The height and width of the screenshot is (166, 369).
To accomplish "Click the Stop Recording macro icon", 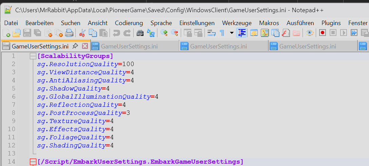I will point(333,33).
